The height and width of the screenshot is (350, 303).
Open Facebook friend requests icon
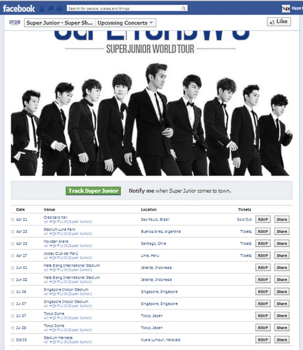[x=42, y=9]
